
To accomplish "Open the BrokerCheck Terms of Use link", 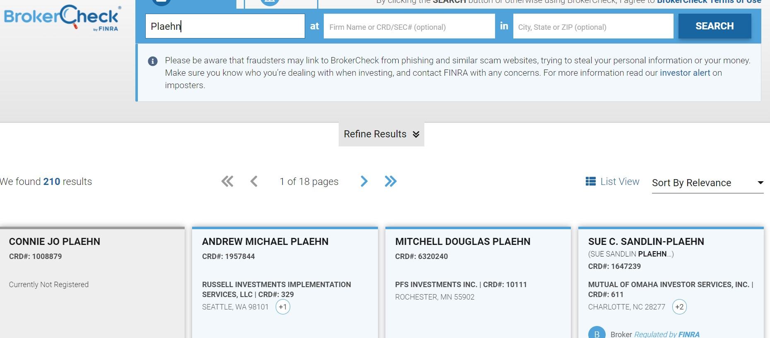I will click(709, 2).
